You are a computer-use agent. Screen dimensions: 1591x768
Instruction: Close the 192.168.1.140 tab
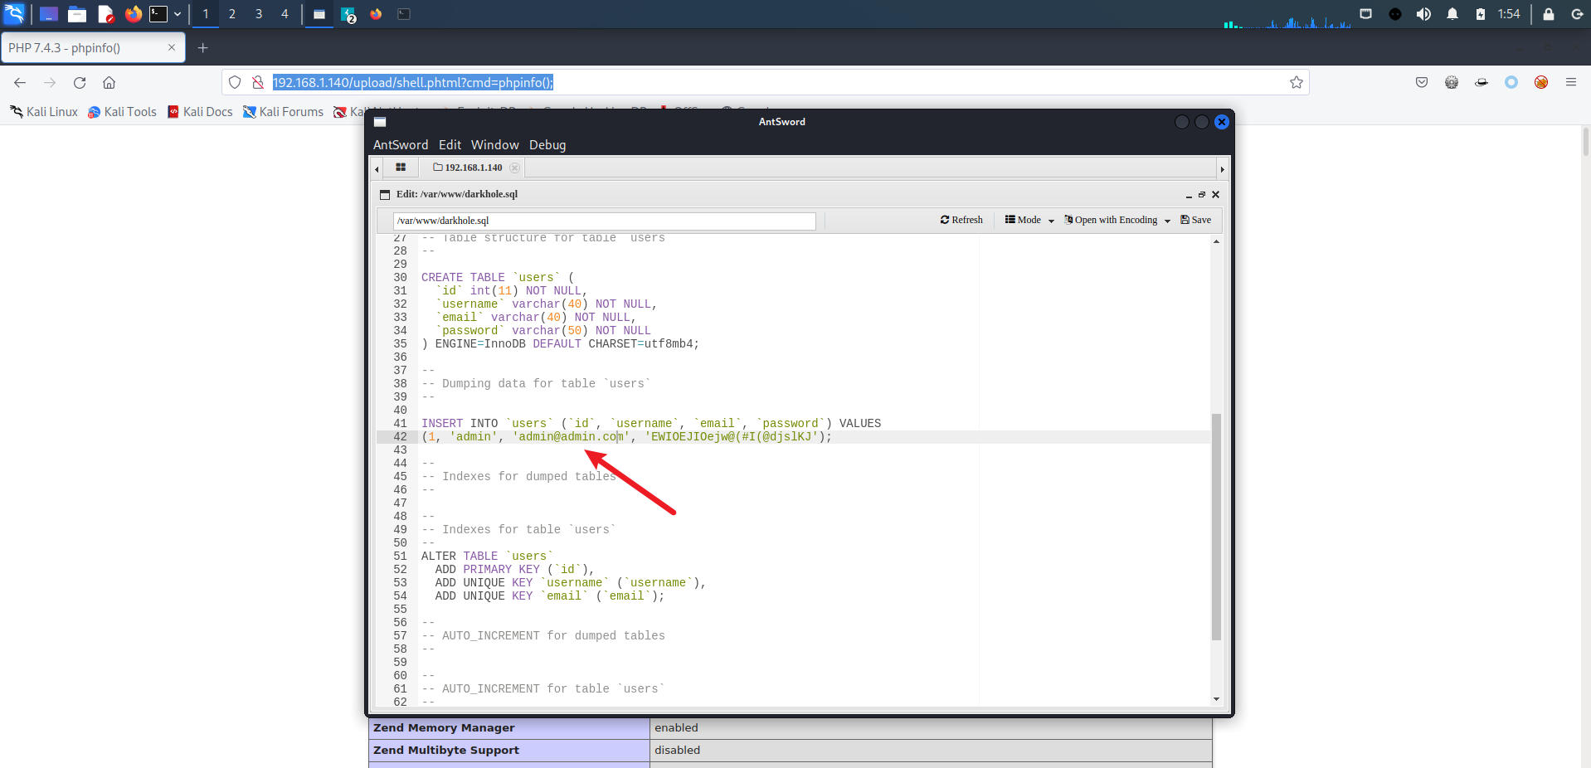pyautogui.click(x=514, y=168)
